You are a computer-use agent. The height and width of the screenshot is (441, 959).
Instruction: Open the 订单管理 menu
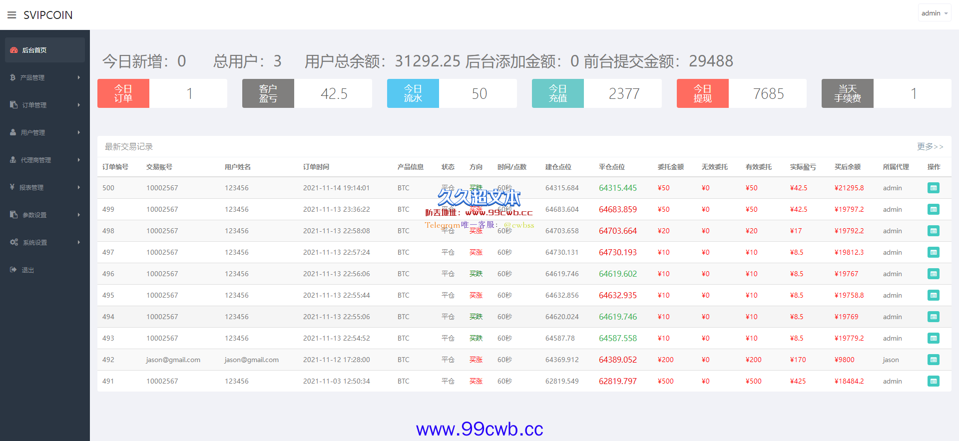[45, 105]
